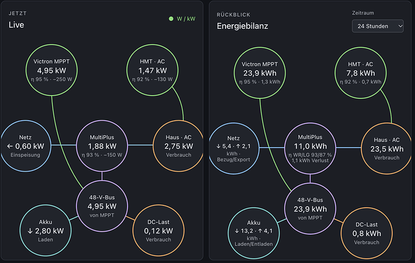415x263 pixels.
Task: Click Netz node with 0,60 kW Einspeisung
Action: coord(25,146)
